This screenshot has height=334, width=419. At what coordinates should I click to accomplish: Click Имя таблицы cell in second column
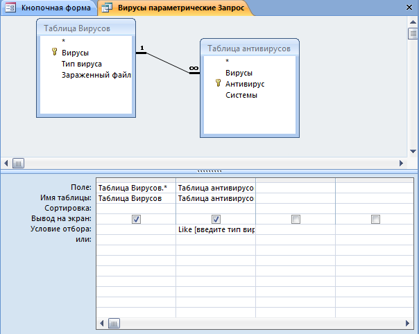click(215, 198)
